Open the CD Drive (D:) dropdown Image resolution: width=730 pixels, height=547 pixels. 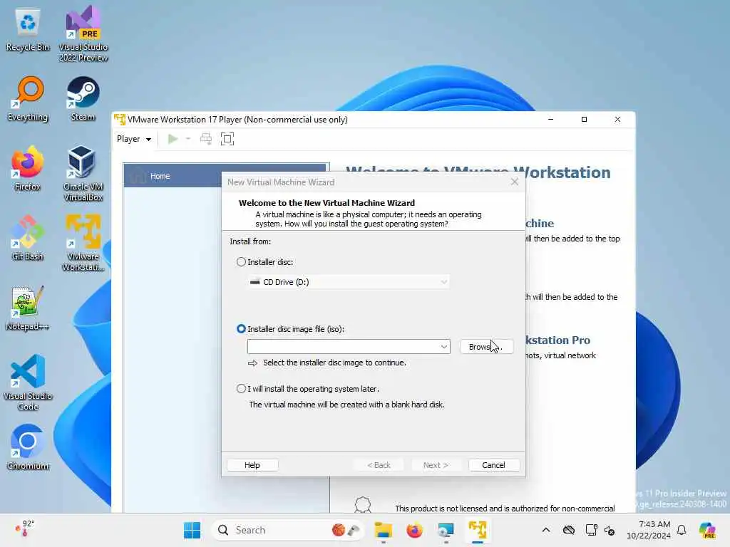click(348, 282)
